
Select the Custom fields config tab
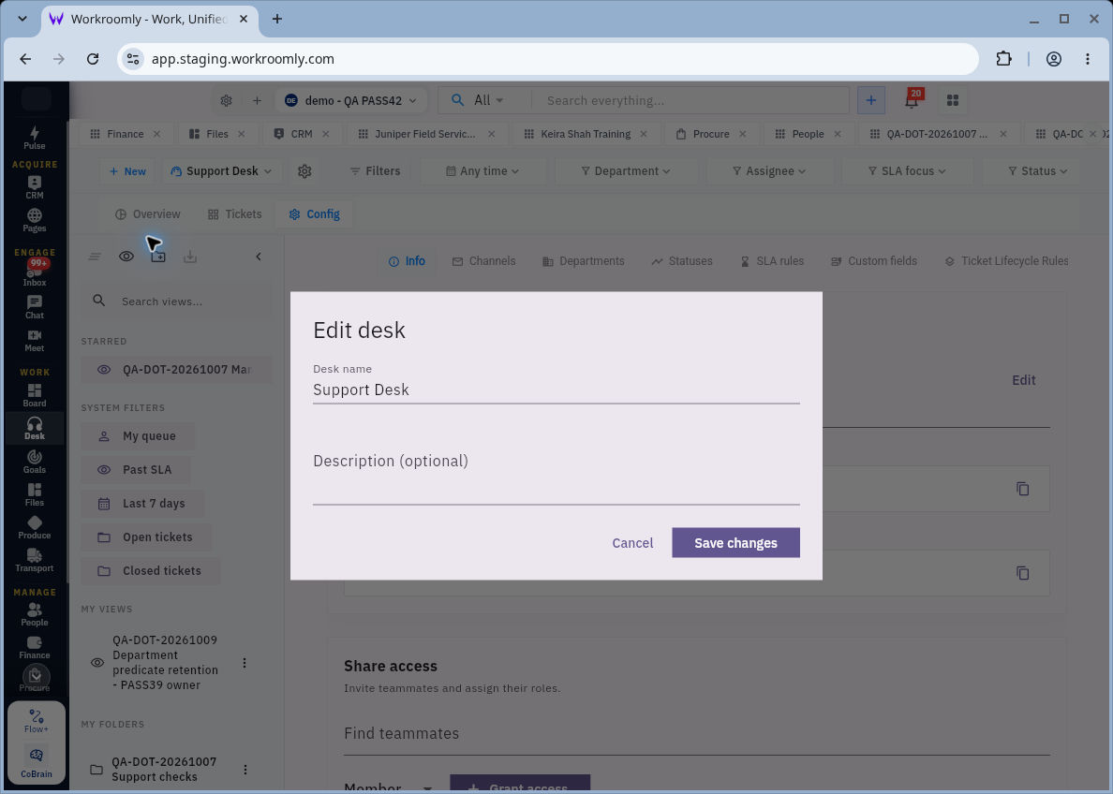874,261
